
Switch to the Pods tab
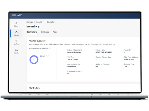click(55, 32)
